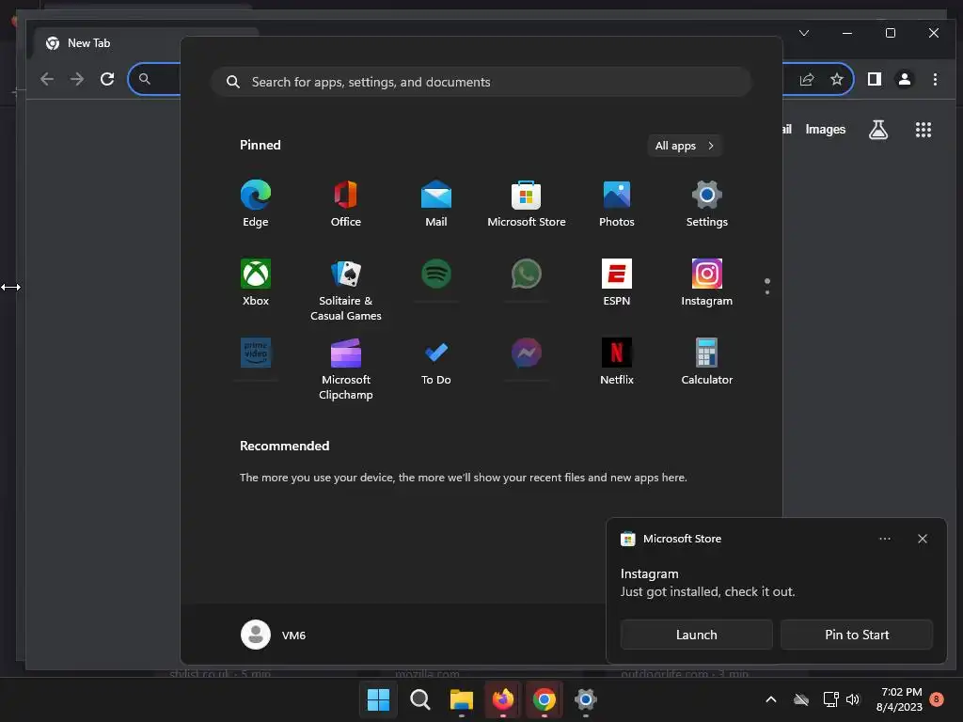Launch the Photos app

tap(617, 203)
